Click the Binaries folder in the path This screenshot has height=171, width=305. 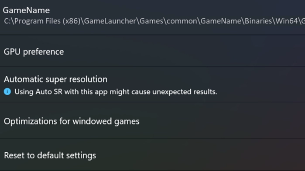tap(258, 21)
